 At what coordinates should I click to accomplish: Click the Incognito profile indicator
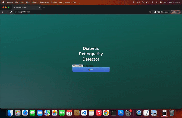[163, 12]
